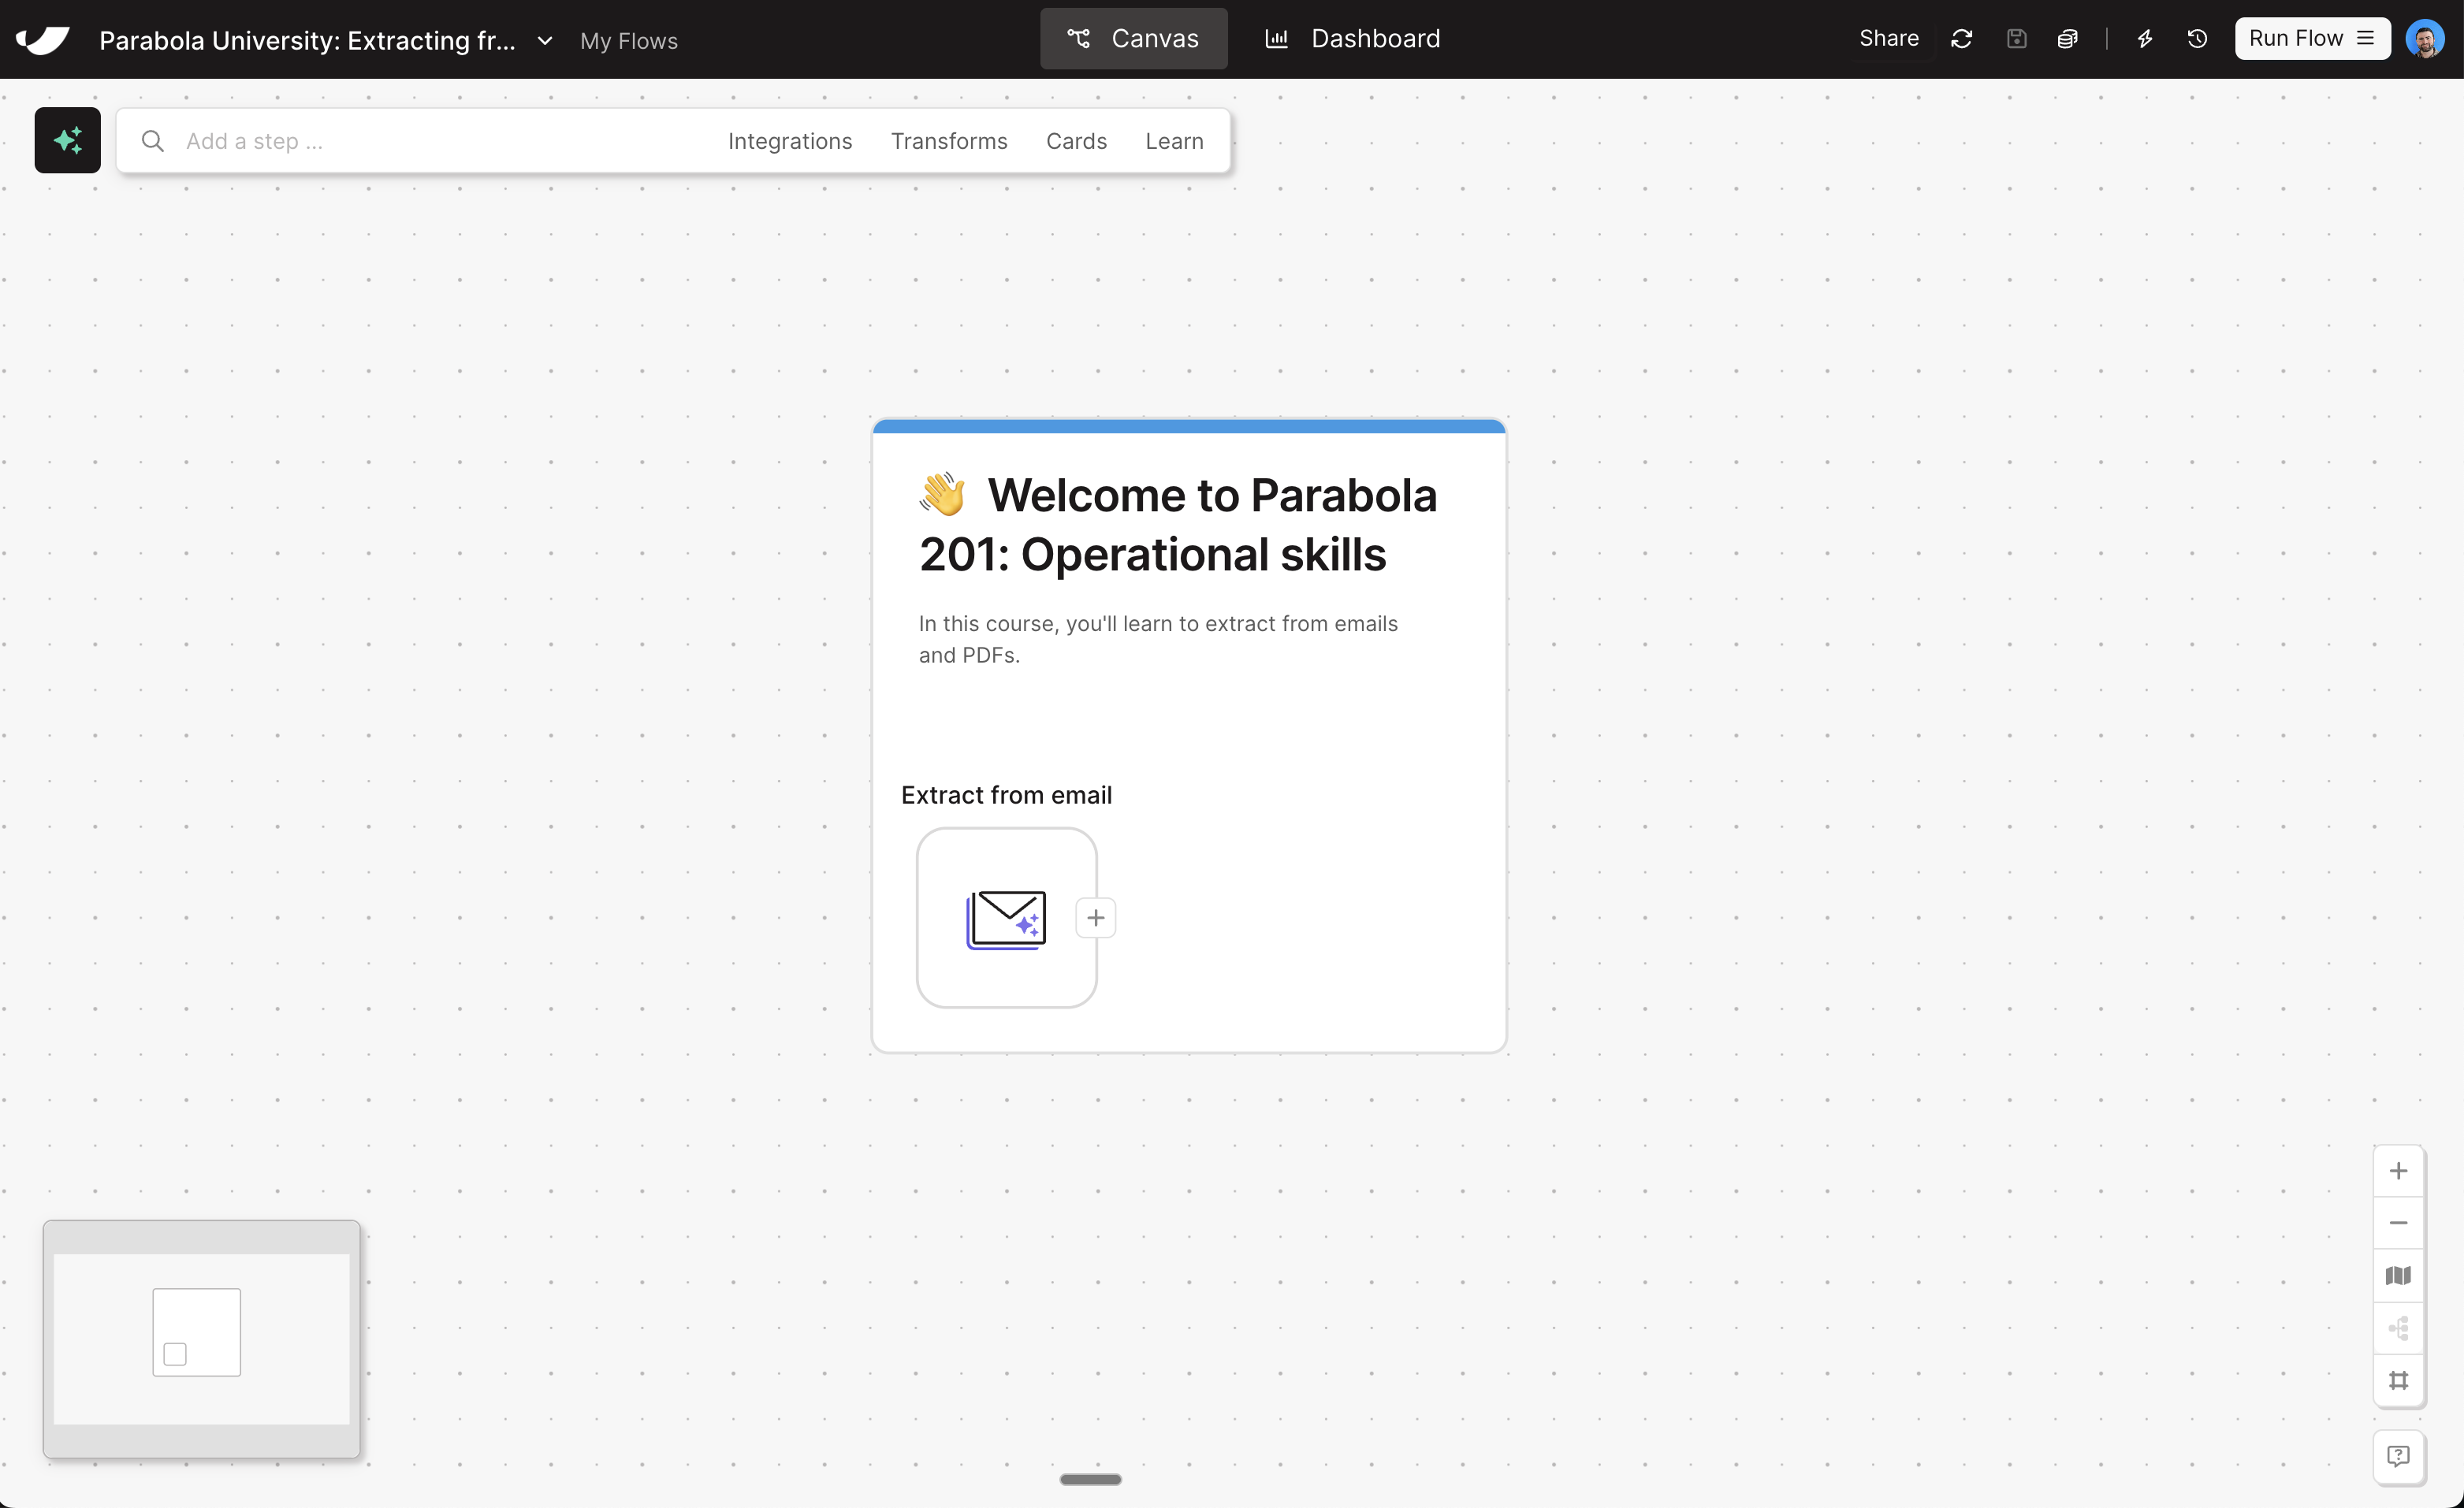Image resolution: width=2464 pixels, height=1508 pixels.
Task: Open the version history clock icon
Action: point(2197,39)
